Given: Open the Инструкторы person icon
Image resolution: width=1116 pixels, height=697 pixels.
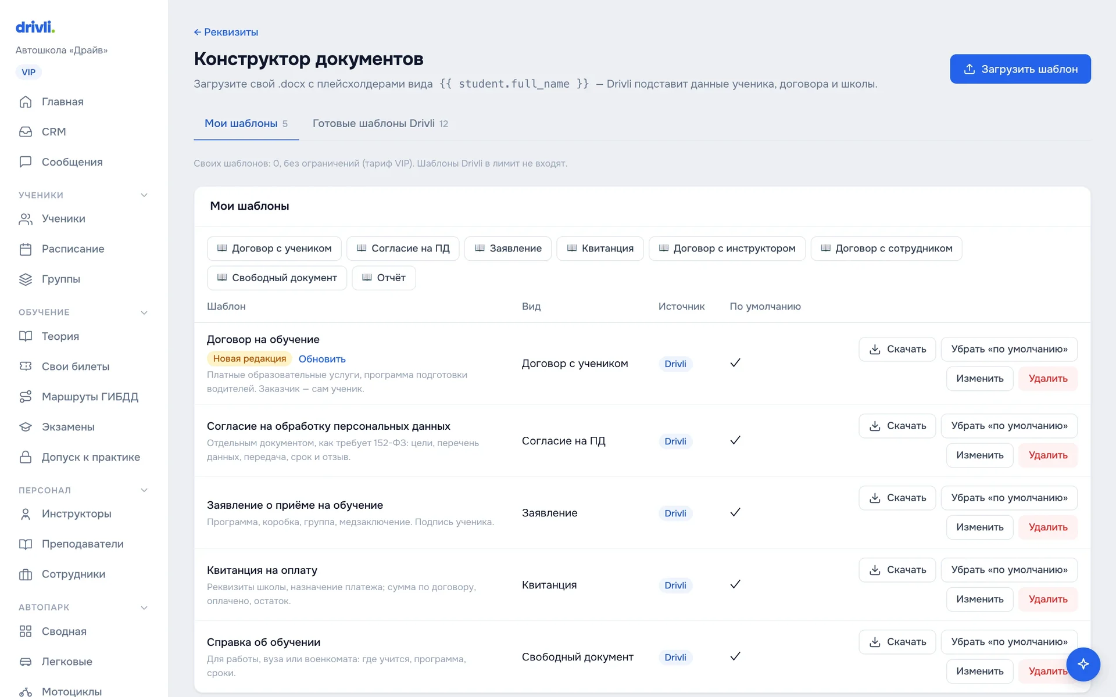Looking at the screenshot, I should tap(26, 514).
